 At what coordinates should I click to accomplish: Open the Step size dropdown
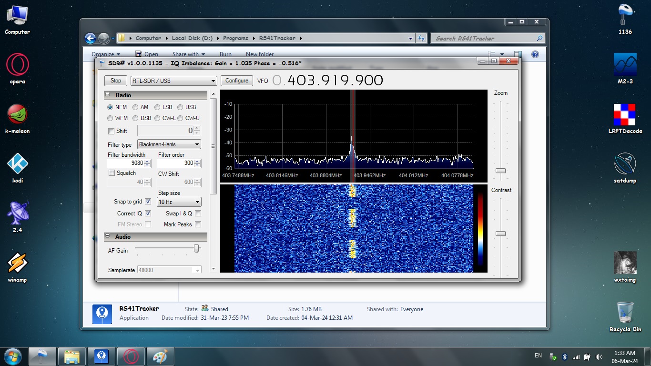[x=179, y=202]
